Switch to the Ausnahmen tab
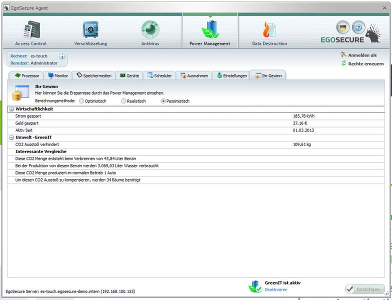Image resolution: width=392 pixels, height=300 pixels. (194, 75)
